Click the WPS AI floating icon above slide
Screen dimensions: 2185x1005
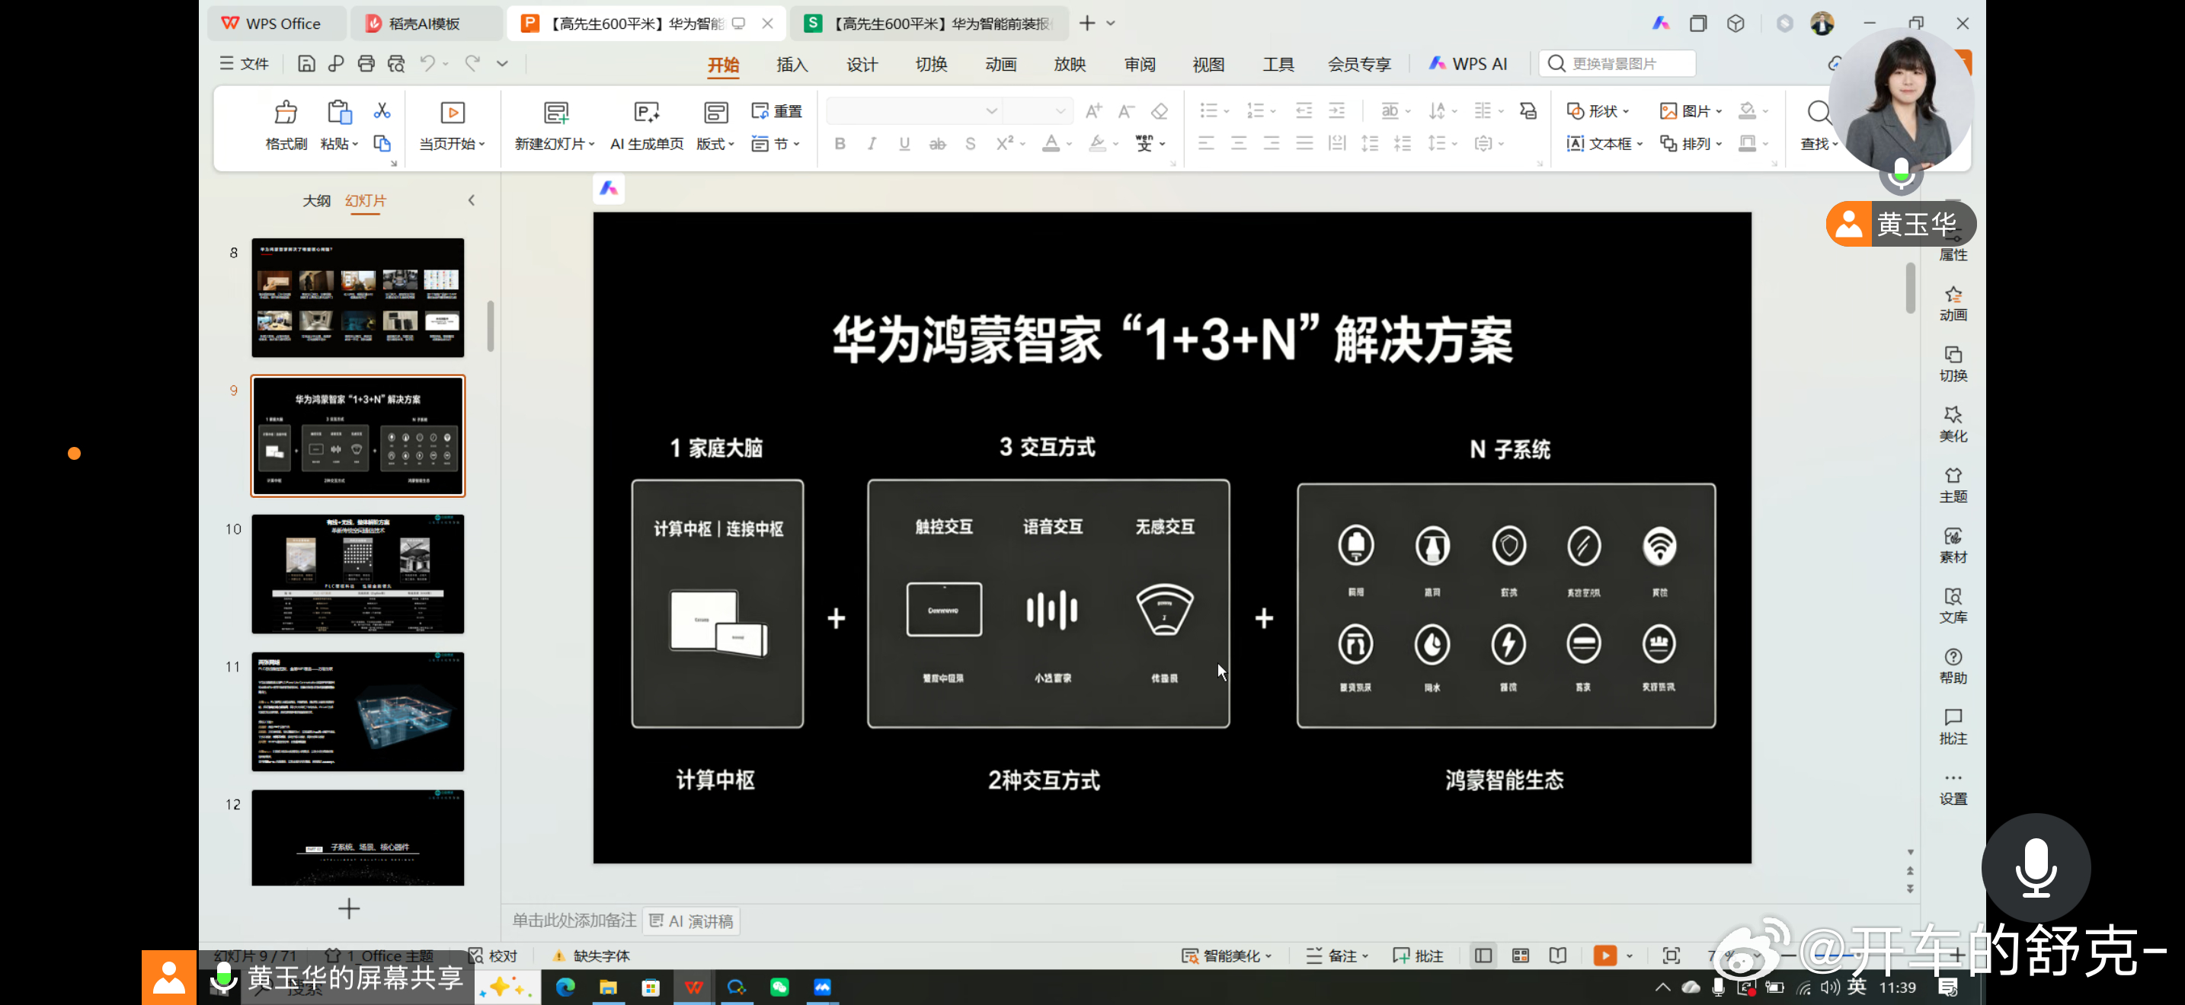pyautogui.click(x=608, y=188)
